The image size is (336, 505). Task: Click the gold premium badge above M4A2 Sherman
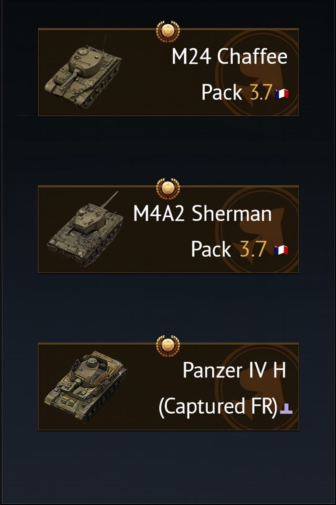click(x=168, y=188)
